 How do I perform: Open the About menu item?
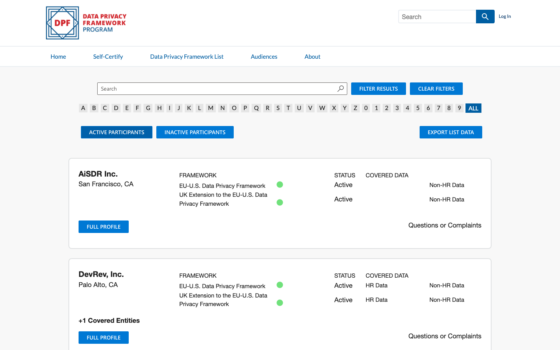(312, 56)
